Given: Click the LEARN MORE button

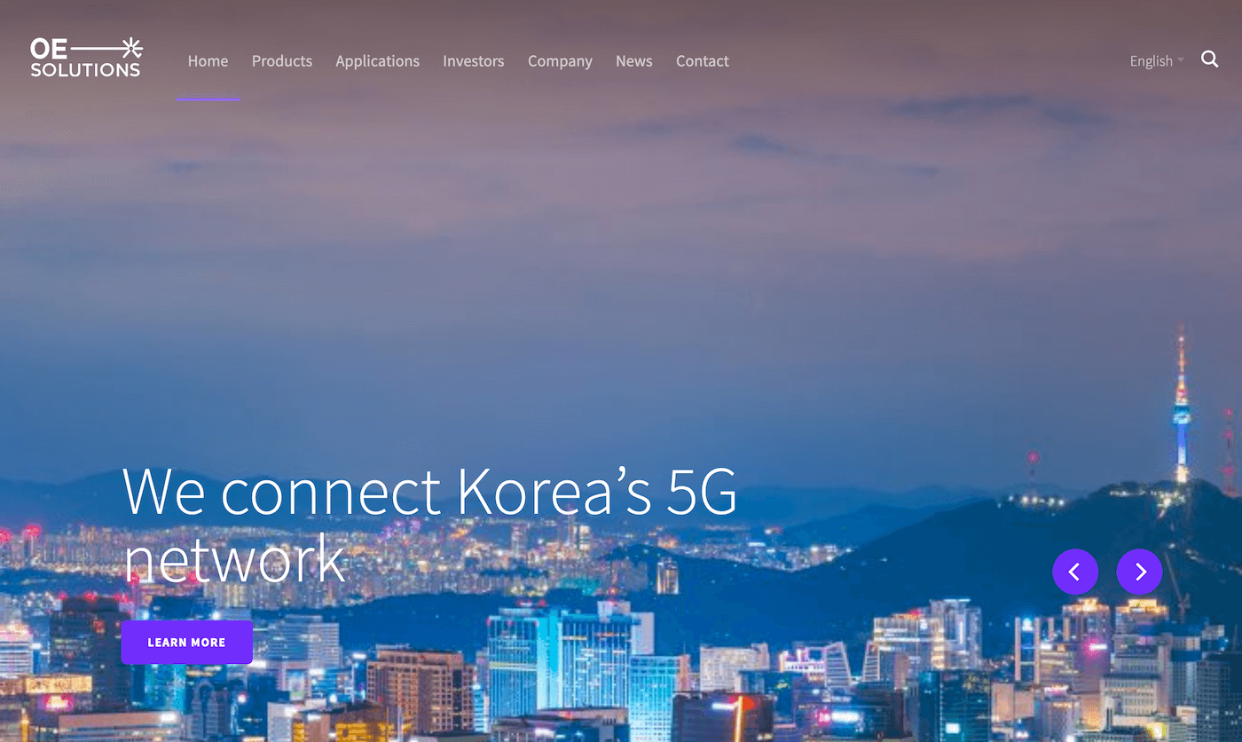Looking at the screenshot, I should coord(186,643).
